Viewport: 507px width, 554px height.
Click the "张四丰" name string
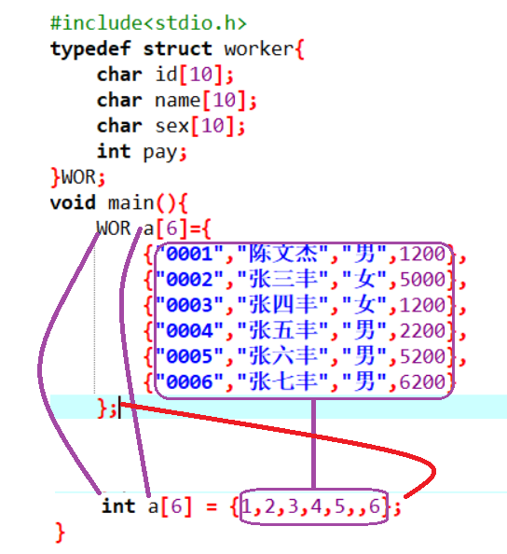click(x=282, y=305)
